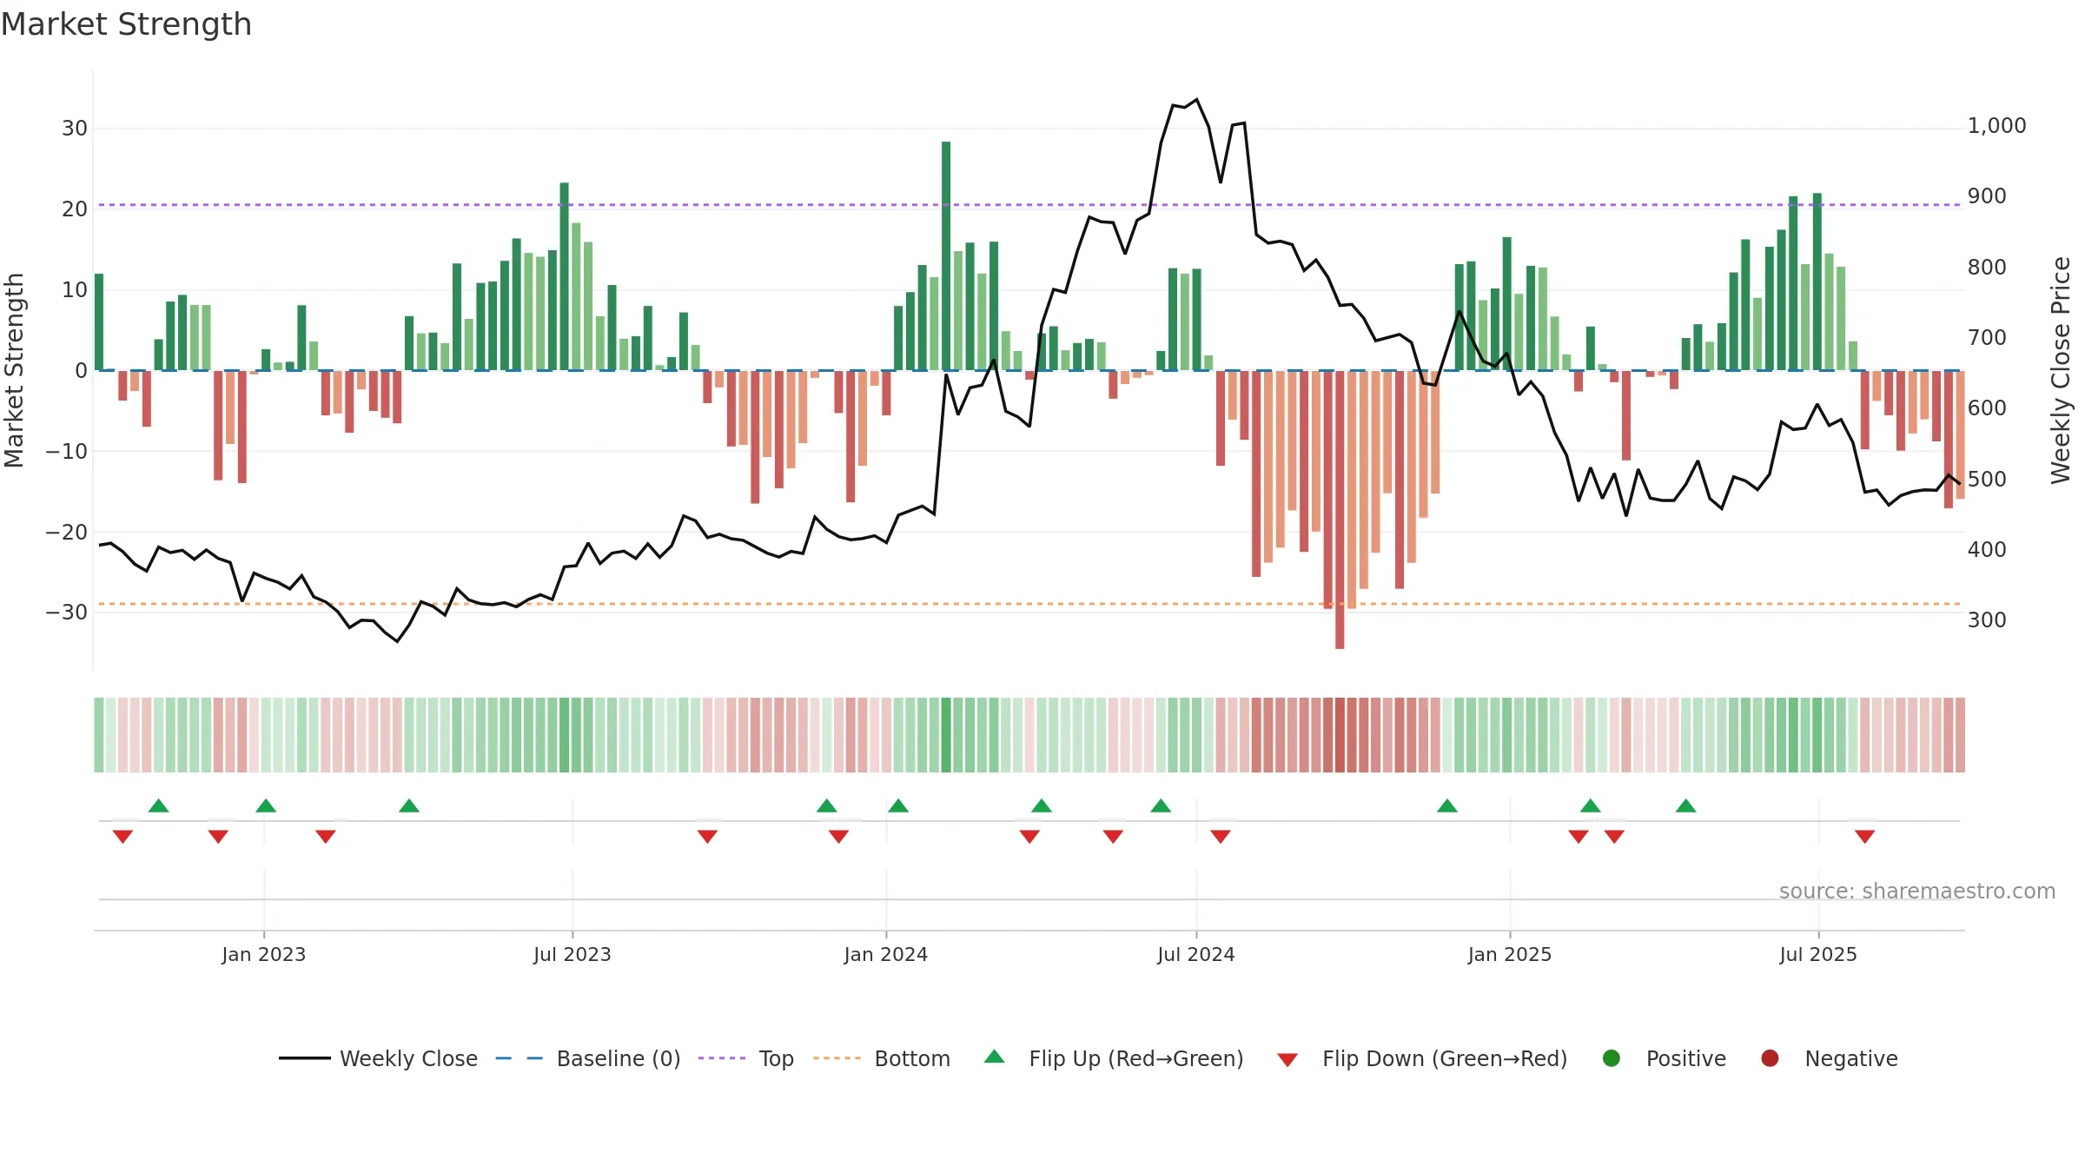Click the green Positive circle in legend

coord(1612,1058)
